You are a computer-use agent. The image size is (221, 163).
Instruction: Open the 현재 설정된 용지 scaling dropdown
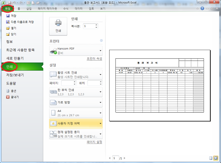coord(76,134)
